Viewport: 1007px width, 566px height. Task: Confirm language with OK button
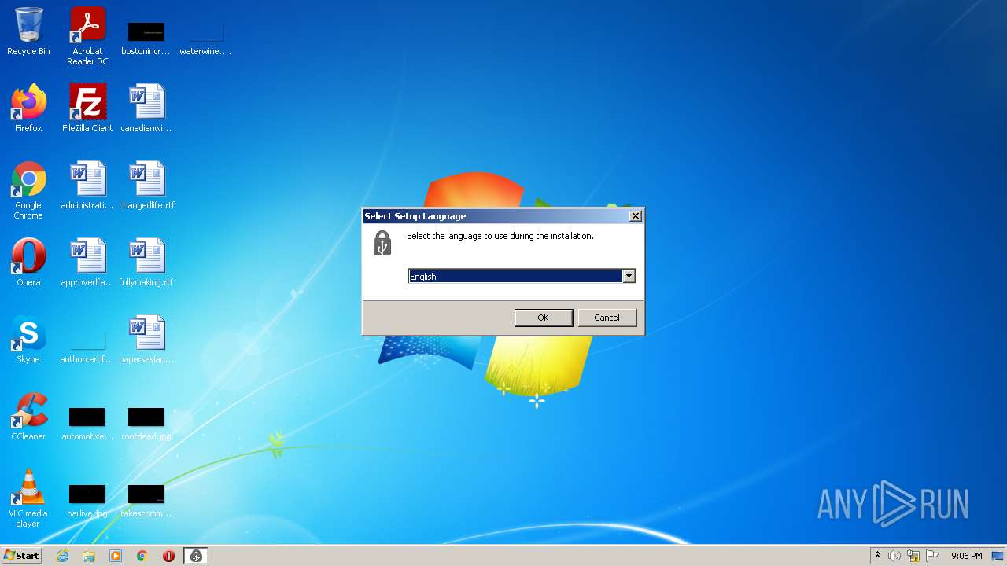[x=543, y=318]
